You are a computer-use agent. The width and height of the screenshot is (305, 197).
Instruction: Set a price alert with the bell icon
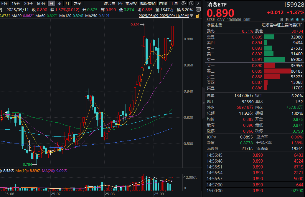pos(297,19)
